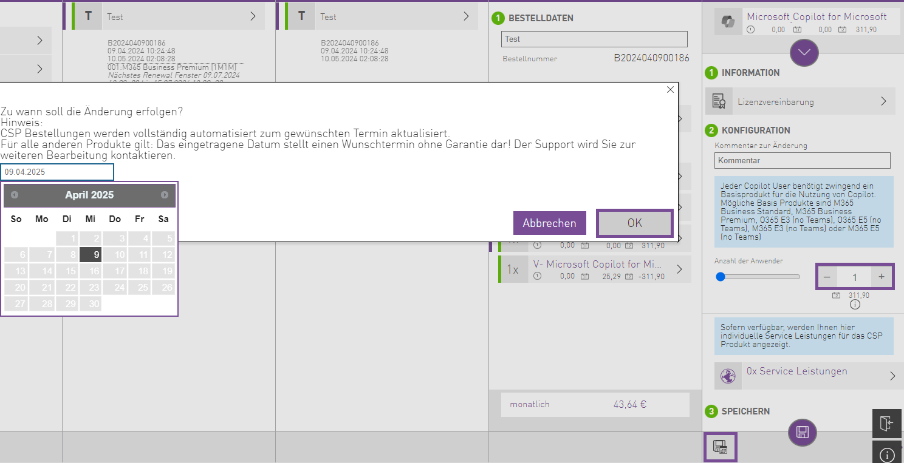The width and height of the screenshot is (904, 463).
Task: Click the Abbrechen button
Action: point(549,223)
